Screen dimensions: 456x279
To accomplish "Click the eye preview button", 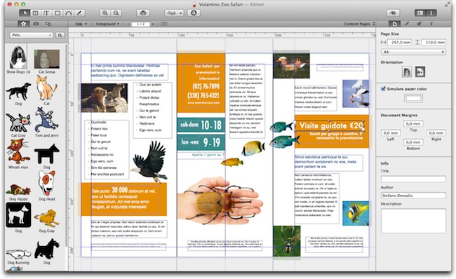I will tap(393, 13).
